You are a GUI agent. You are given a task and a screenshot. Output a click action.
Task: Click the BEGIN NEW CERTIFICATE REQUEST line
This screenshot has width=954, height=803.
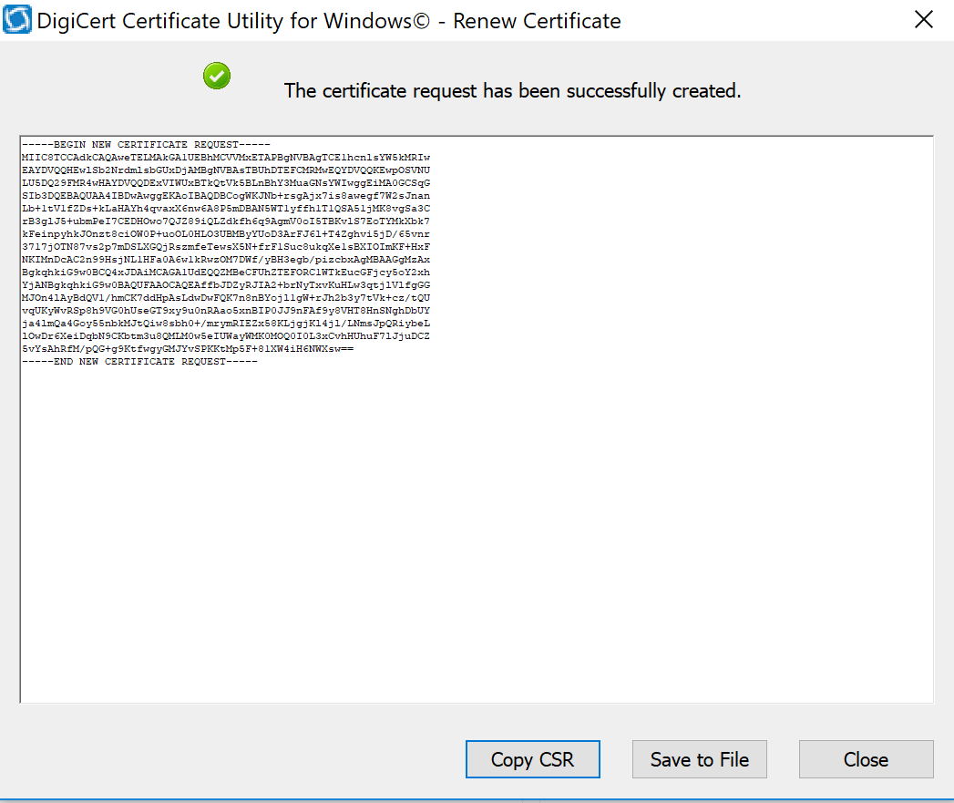coord(146,145)
